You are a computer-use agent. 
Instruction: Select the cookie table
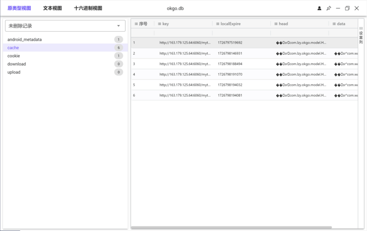tap(14, 56)
